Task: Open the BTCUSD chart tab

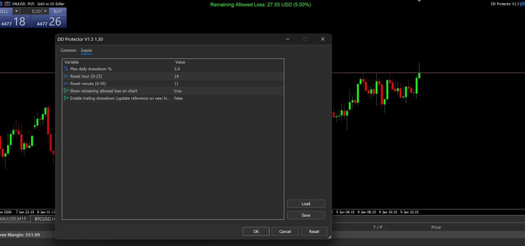Action: click(45, 219)
